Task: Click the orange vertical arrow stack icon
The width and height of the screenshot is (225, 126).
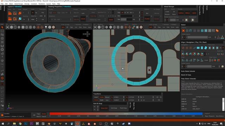Action: pos(218,60)
